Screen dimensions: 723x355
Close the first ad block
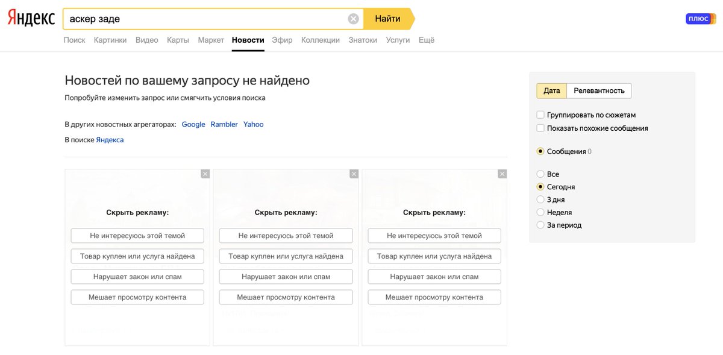[x=205, y=174]
